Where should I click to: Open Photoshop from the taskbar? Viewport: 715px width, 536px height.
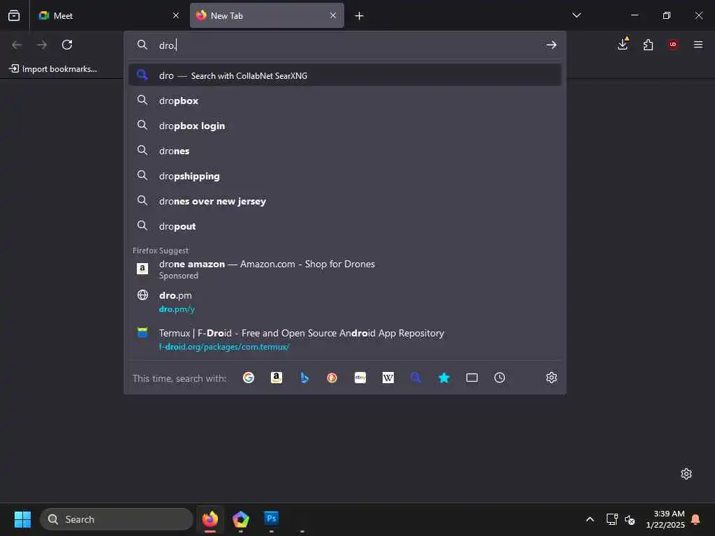click(x=272, y=519)
